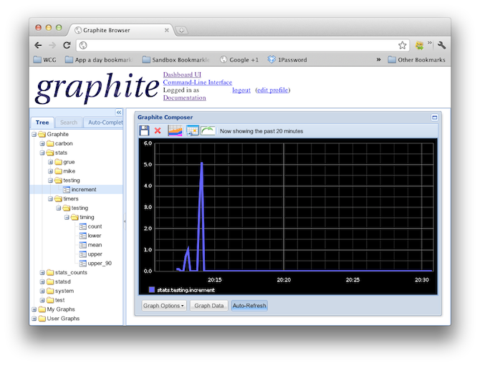Bookmark page with the star icon
This screenshot has height=366, width=480.
pos(402,45)
